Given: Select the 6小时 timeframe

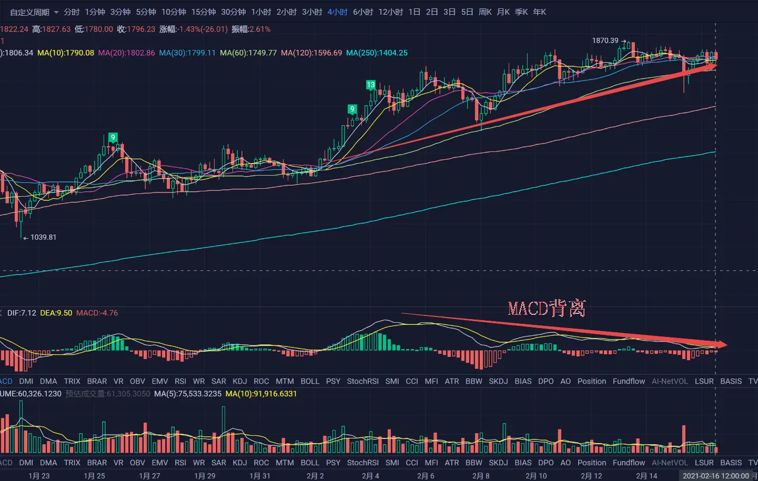Looking at the screenshot, I should coord(363,12).
